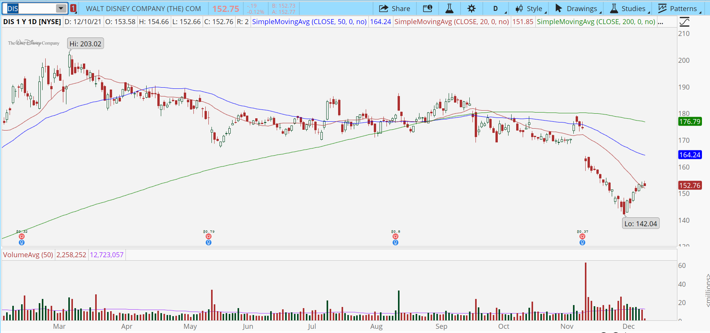
Task: Click the Share arrow icon
Action: [383, 8]
